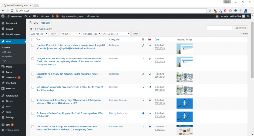Open the WordPress logo menu
The image size is (254, 136).
(x=3, y=16)
